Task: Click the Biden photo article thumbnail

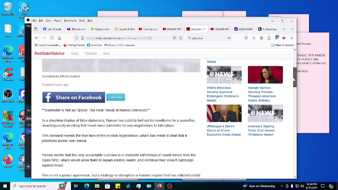Action: (224, 113)
